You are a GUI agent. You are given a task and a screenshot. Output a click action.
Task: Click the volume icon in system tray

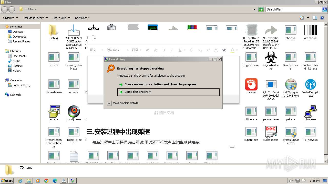pyautogui.click(x=291, y=181)
